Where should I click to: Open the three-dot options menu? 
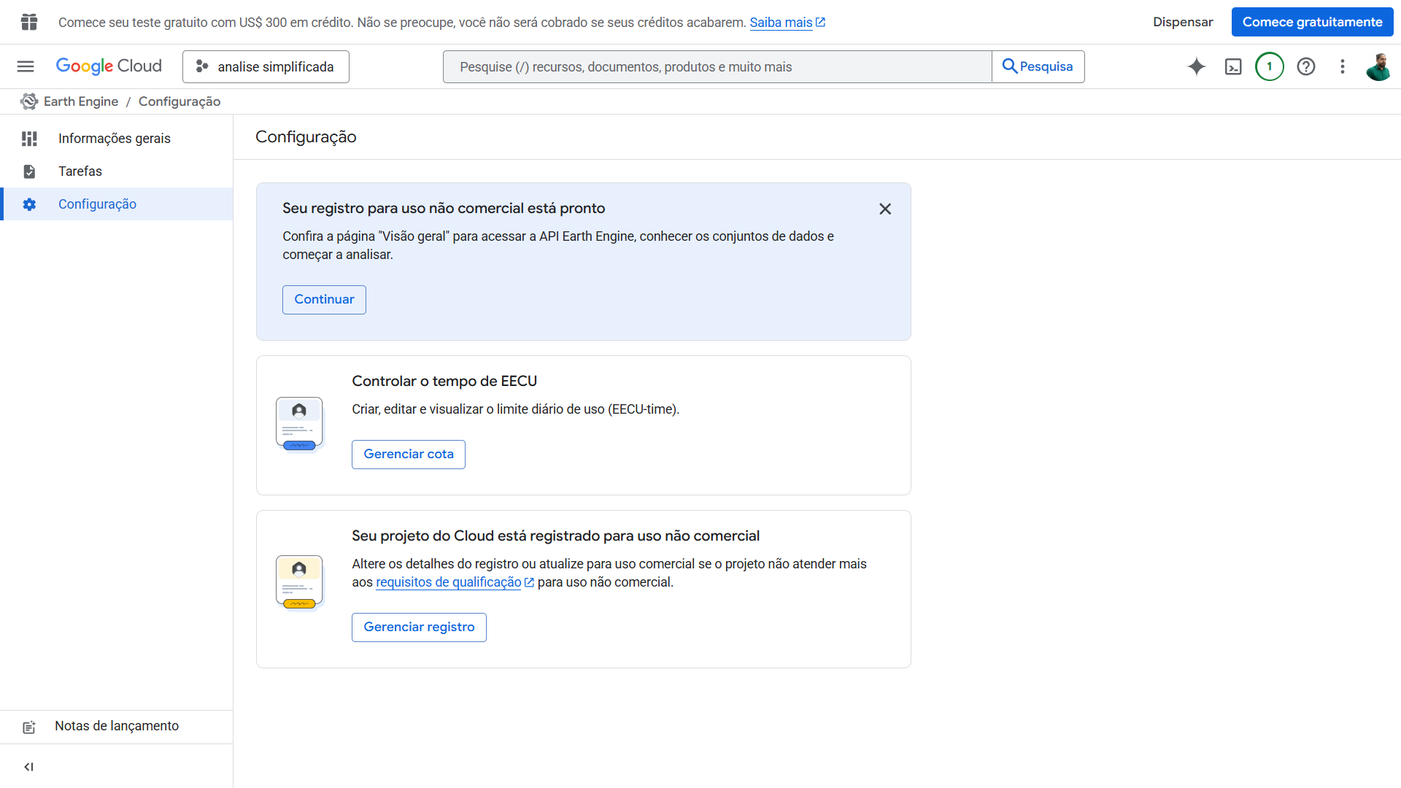click(x=1342, y=66)
